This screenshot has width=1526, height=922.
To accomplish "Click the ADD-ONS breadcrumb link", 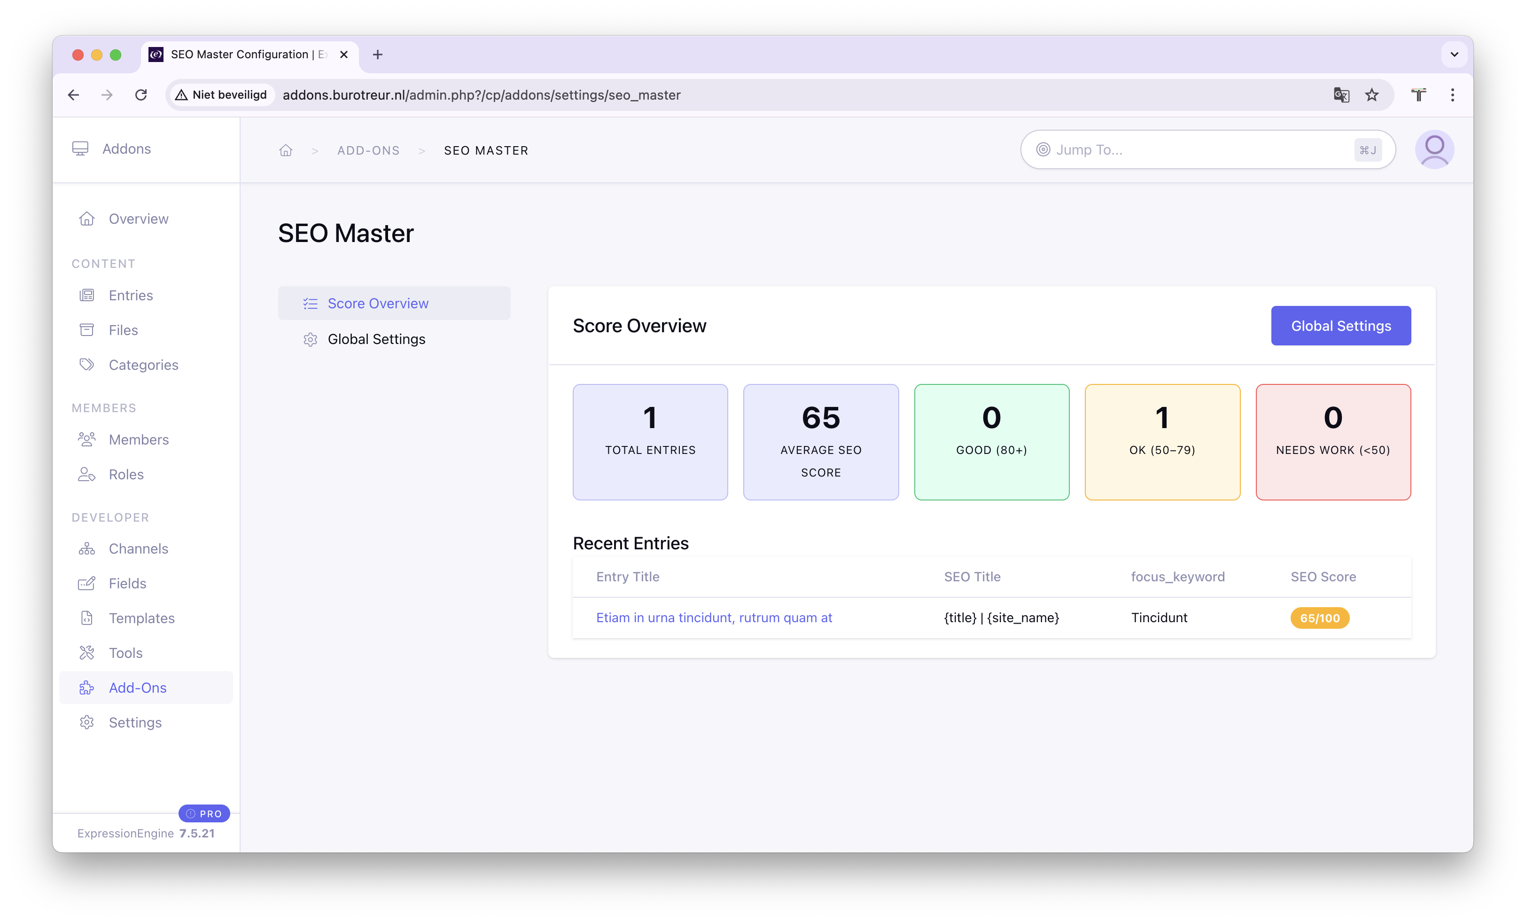I will pos(368,150).
